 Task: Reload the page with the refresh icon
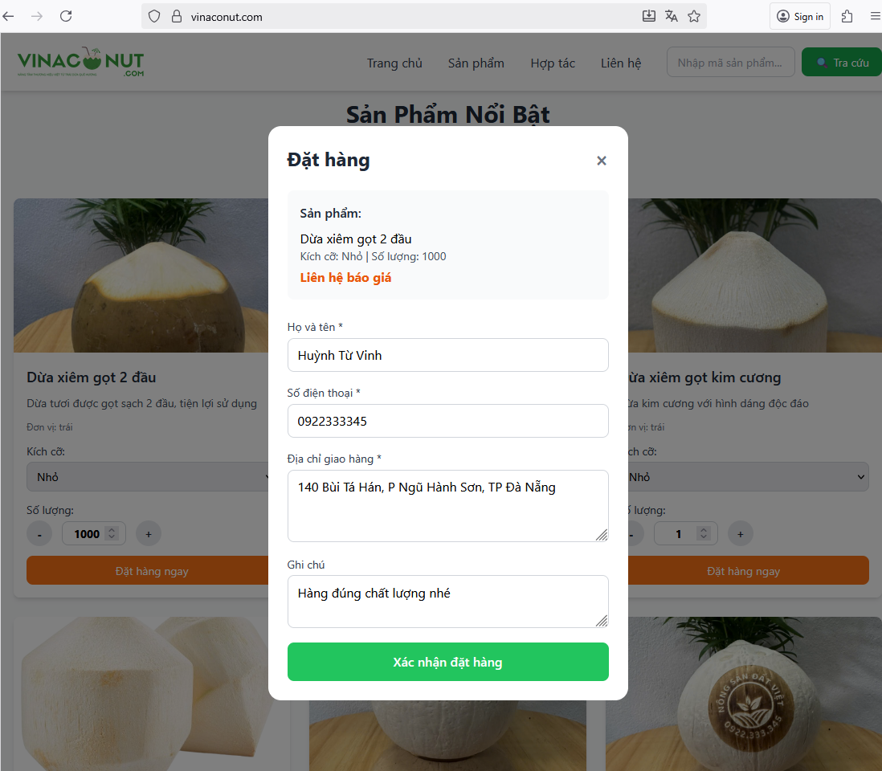(x=66, y=16)
